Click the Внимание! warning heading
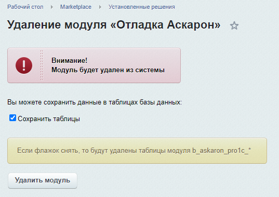Image resolution: width=279 pixels, height=197 pixels. point(70,60)
